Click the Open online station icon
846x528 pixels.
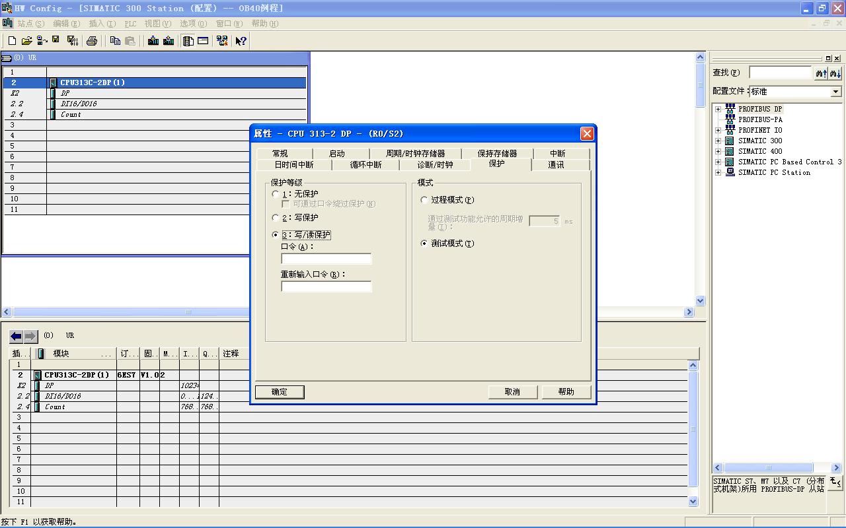(42, 41)
